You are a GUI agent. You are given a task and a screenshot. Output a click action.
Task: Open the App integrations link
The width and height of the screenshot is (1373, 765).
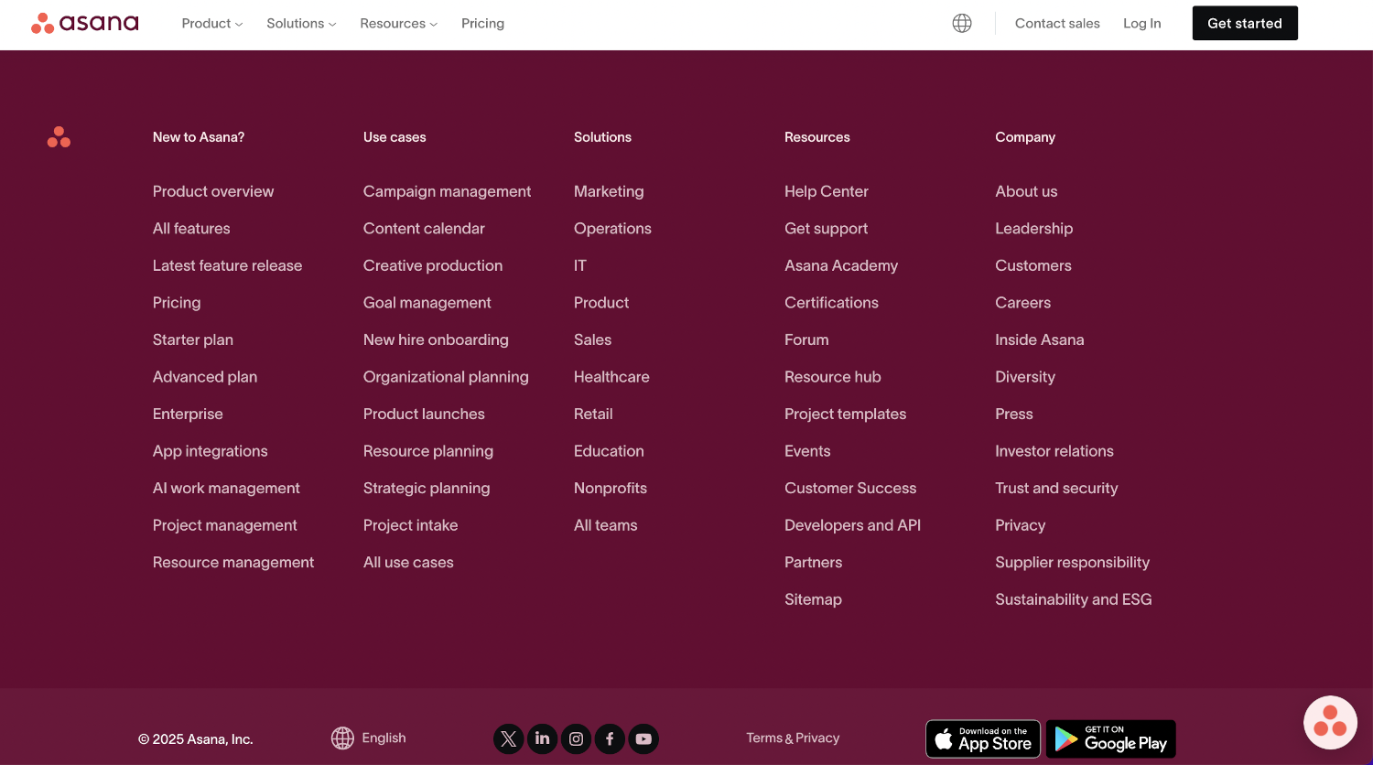(x=211, y=451)
